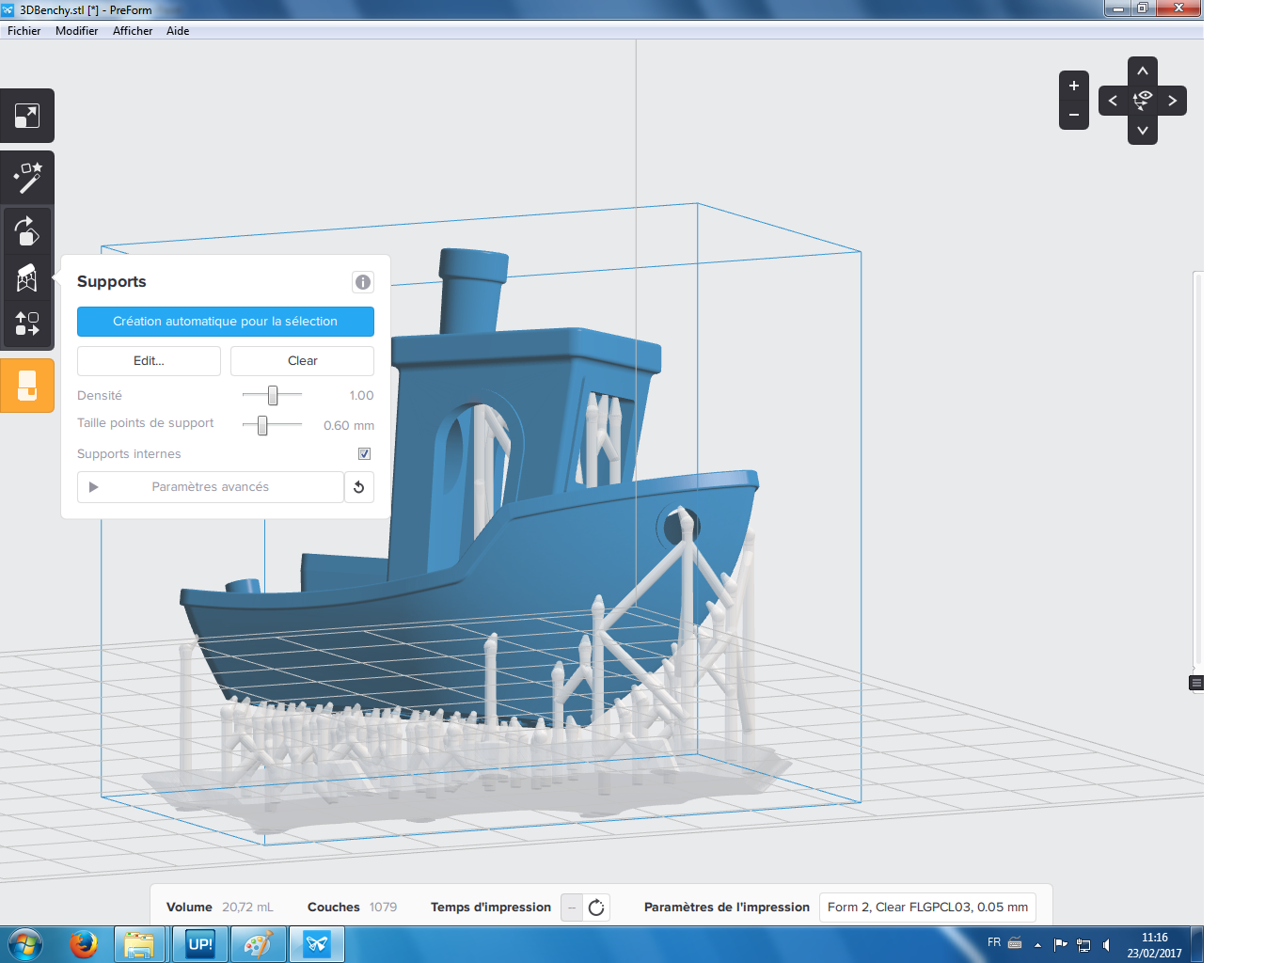Expand the Paramètres avancés section
Screen dimensions: 1265x963
click(x=211, y=487)
